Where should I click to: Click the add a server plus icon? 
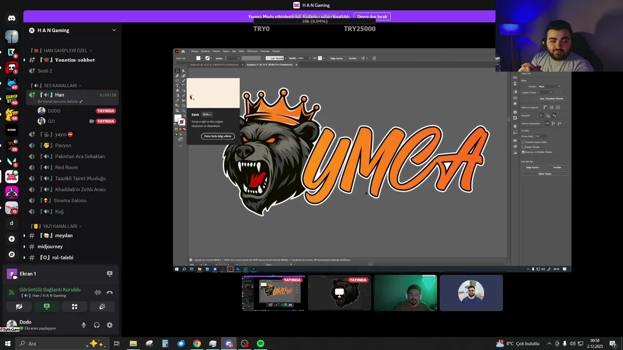click(x=12, y=239)
